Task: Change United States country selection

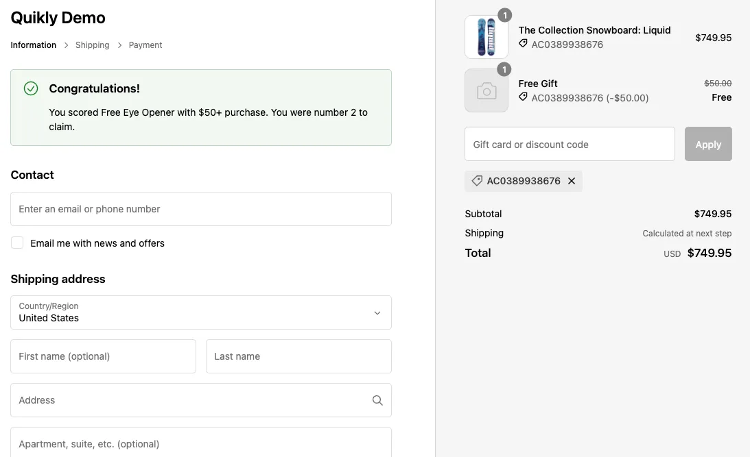Action: [200, 312]
